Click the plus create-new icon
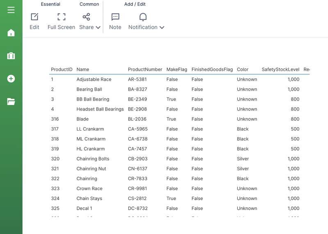 (x=11, y=79)
